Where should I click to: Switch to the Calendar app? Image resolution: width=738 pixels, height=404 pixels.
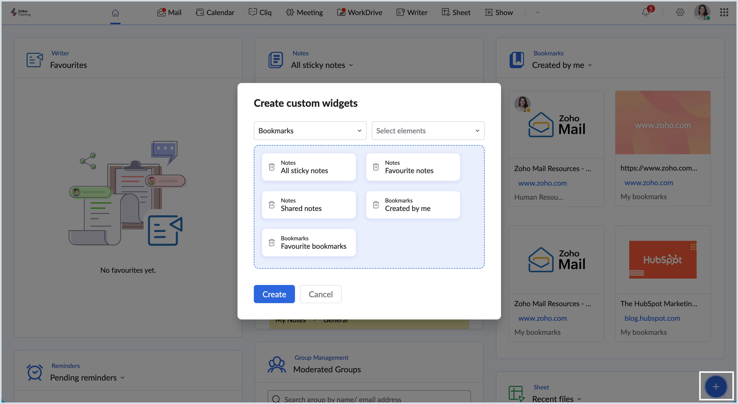point(215,12)
